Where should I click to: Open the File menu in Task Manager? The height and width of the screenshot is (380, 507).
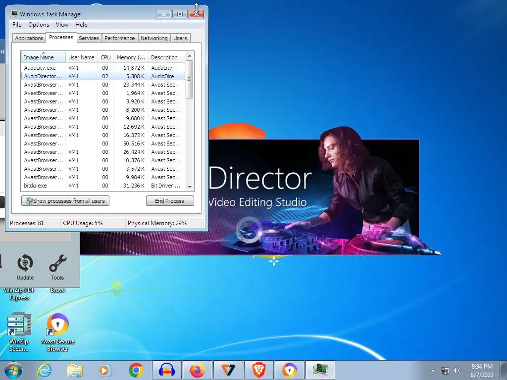tap(17, 25)
